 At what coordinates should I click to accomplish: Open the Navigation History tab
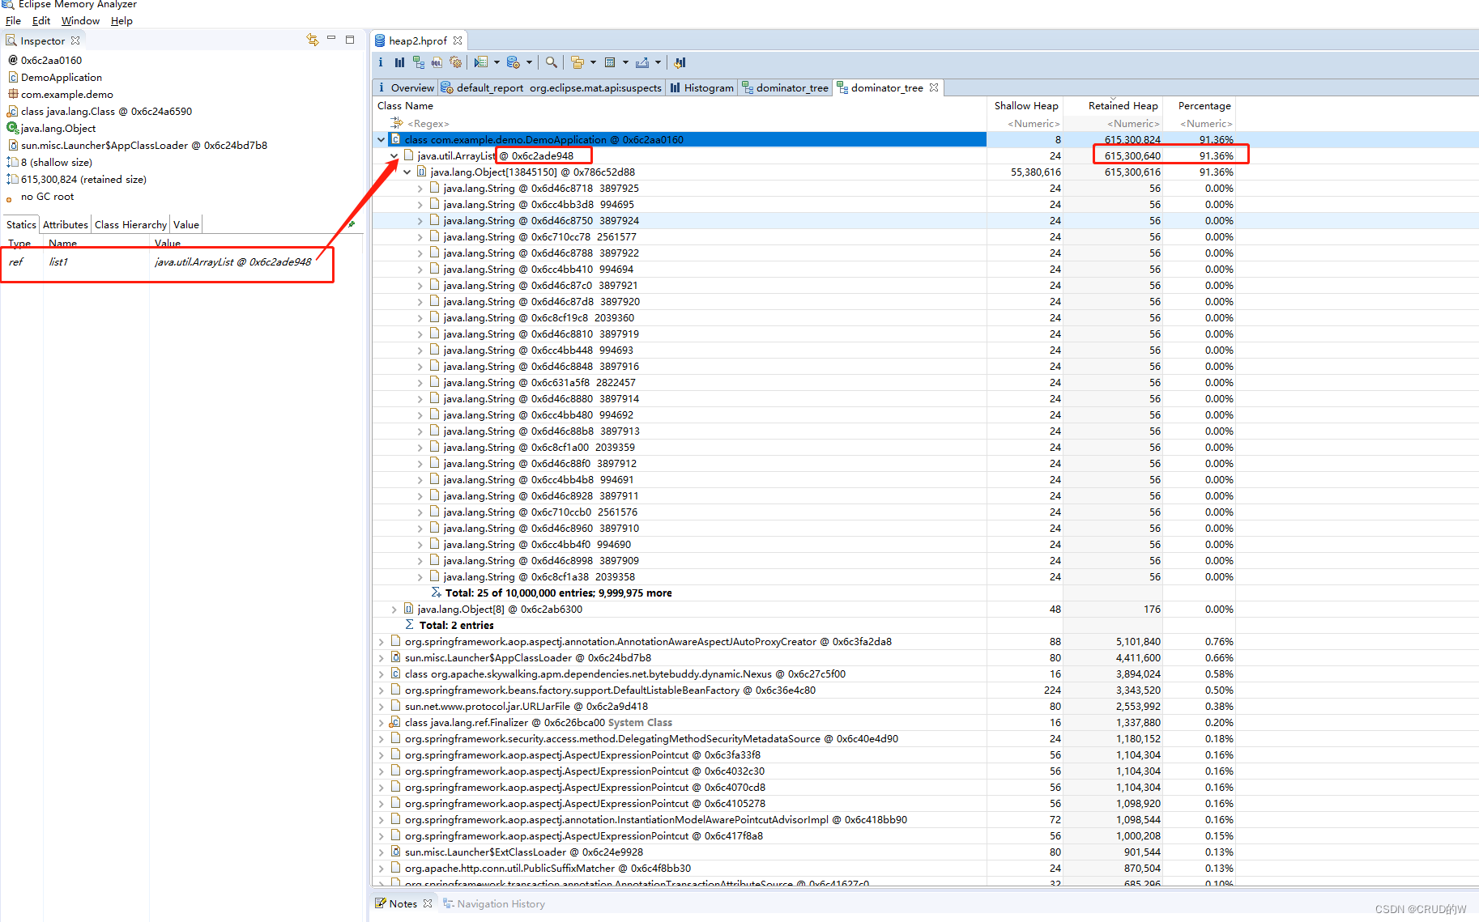pyautogui.click(x=493, y=903)
